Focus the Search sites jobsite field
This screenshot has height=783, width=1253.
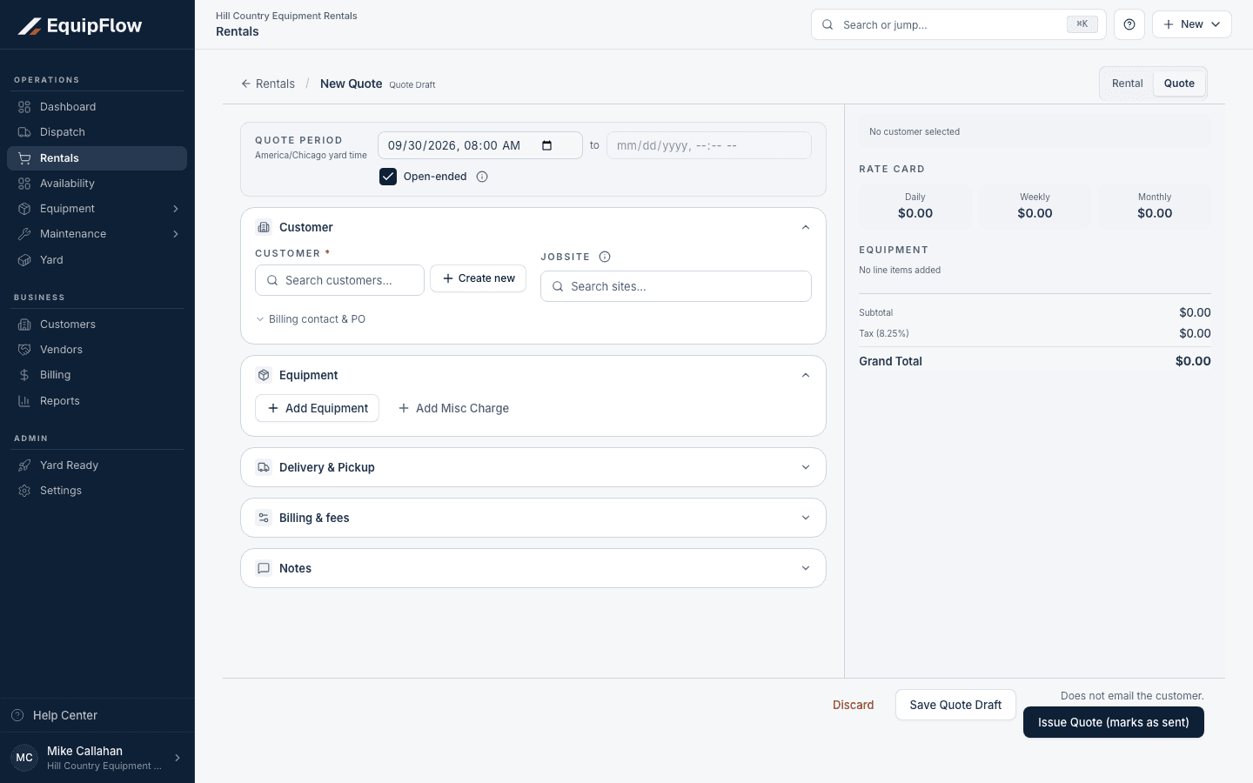coord(676,286)
